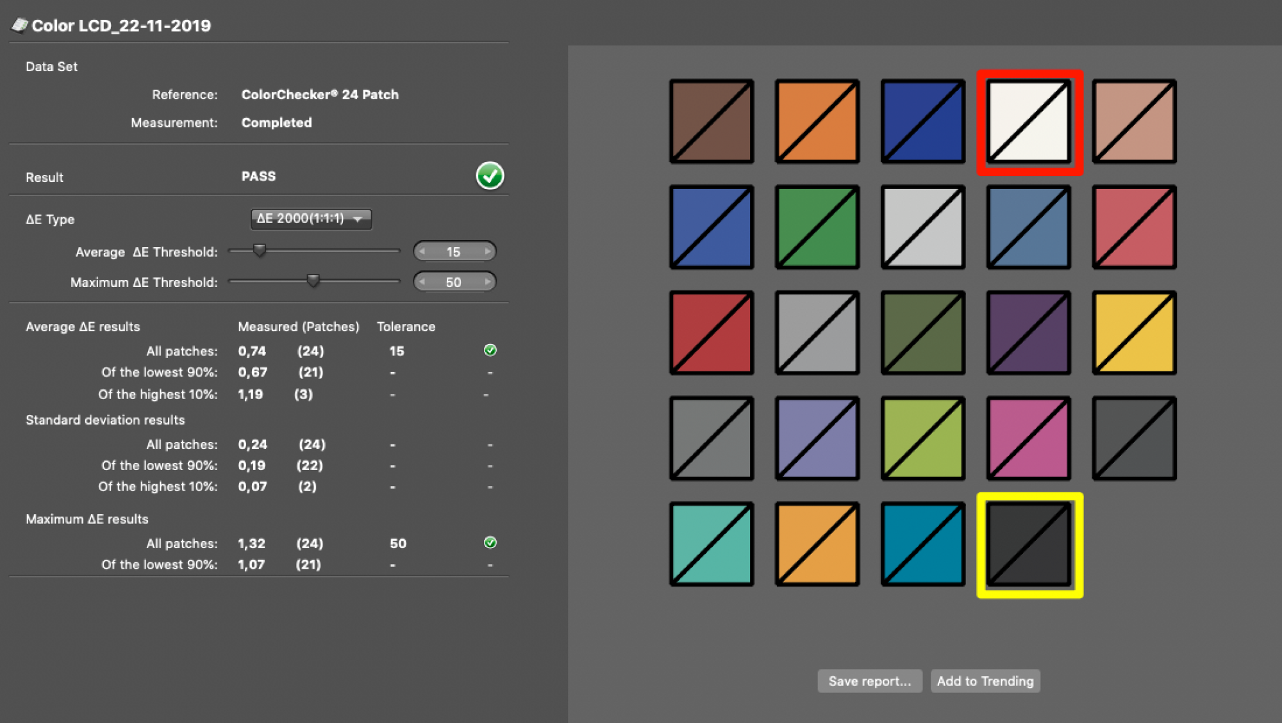This screenshot has height=723, width=1282.
Task: Decrease Average ΔE Threshold with left arrow
Action: click(x=422, y=252)
